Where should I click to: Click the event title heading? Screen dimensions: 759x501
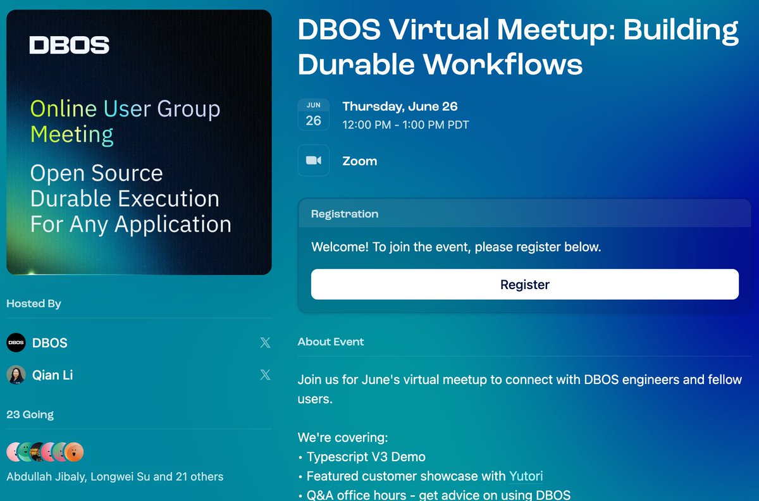coord(518,47)
